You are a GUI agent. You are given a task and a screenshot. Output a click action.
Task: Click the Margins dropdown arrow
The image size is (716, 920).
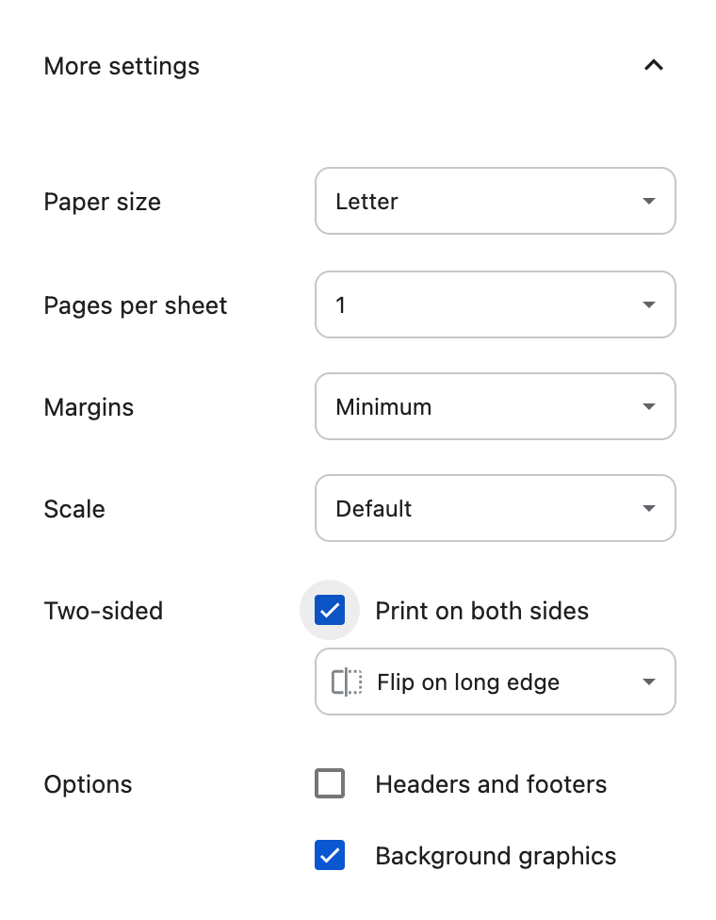(x=648, y=407)
